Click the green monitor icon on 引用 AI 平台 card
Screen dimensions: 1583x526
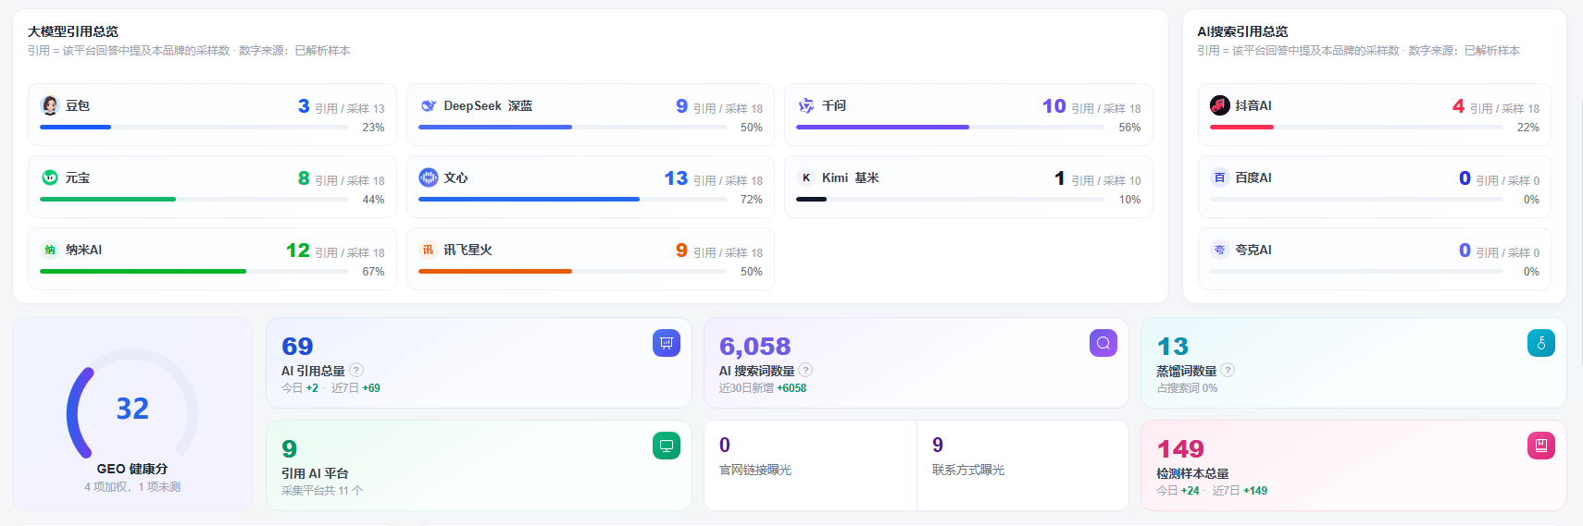pyautogui.click(x=667, y=446)
